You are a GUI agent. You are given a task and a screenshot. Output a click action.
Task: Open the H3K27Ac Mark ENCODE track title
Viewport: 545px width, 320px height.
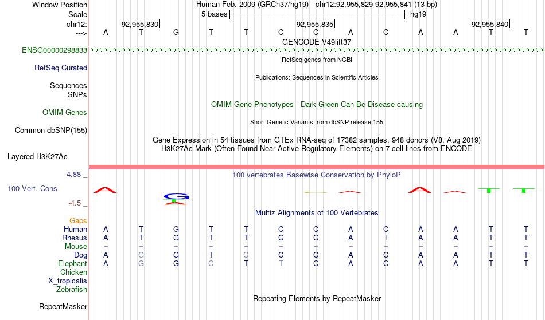coord(317,149)
